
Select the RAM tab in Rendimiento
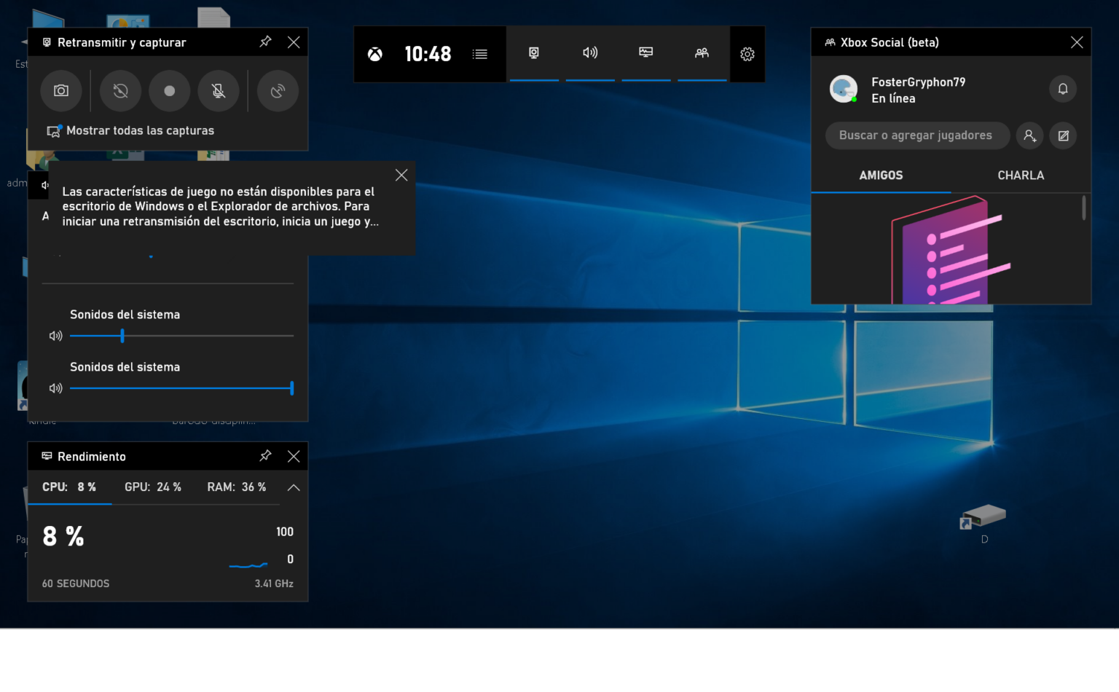click(237, 487)
